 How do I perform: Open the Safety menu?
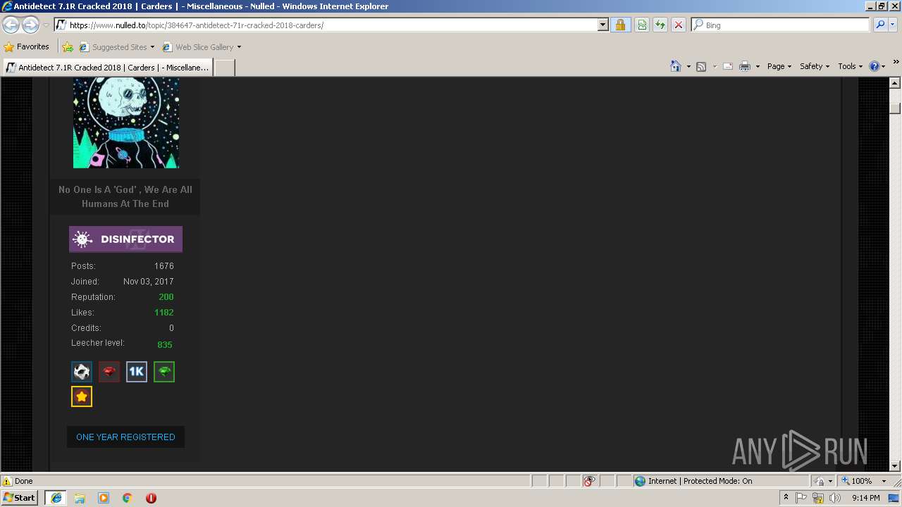[x=815, y=66]
